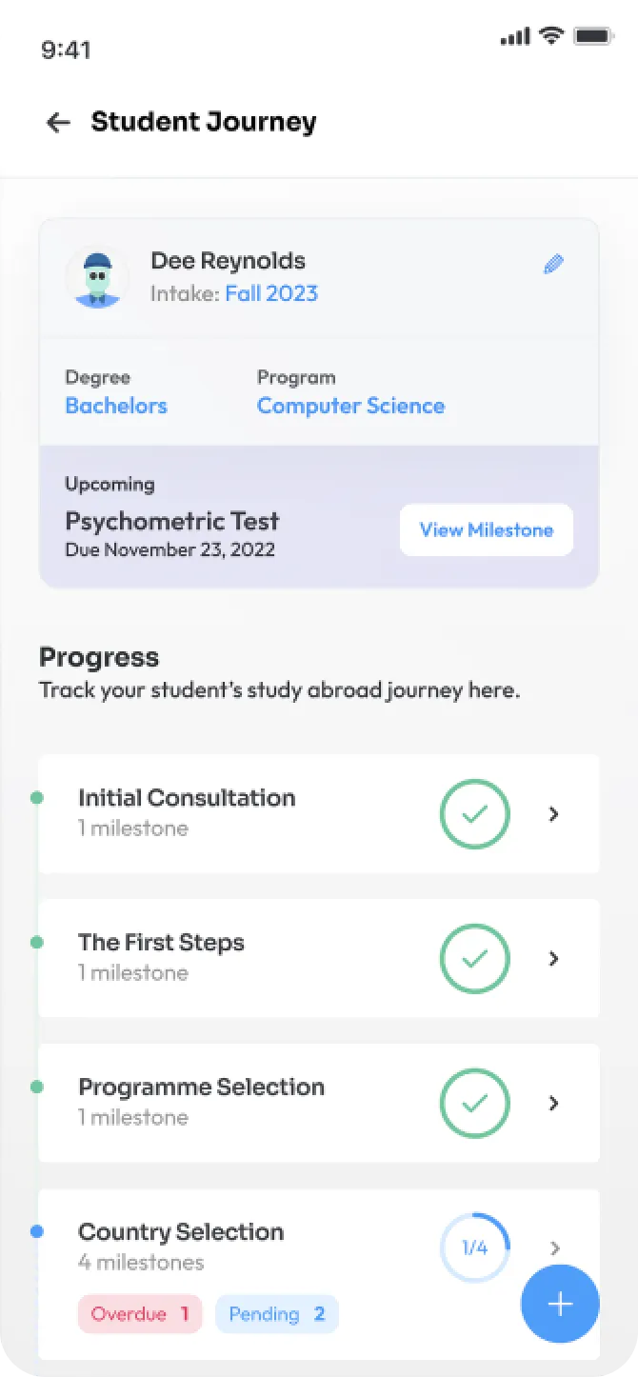Tap the 1/4 progress ring on Country Selection

click(474, 1248)
